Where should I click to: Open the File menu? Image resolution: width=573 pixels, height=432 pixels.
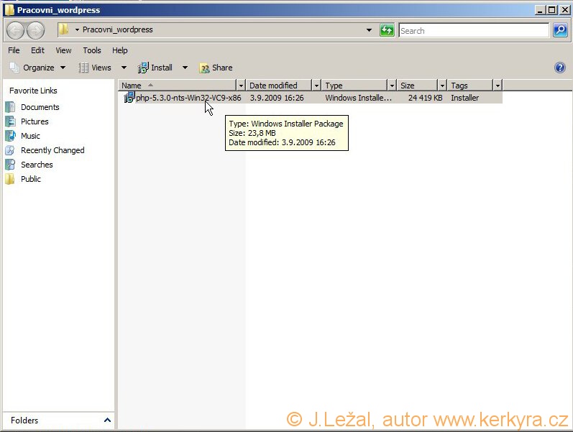click(x=14, y=50)
